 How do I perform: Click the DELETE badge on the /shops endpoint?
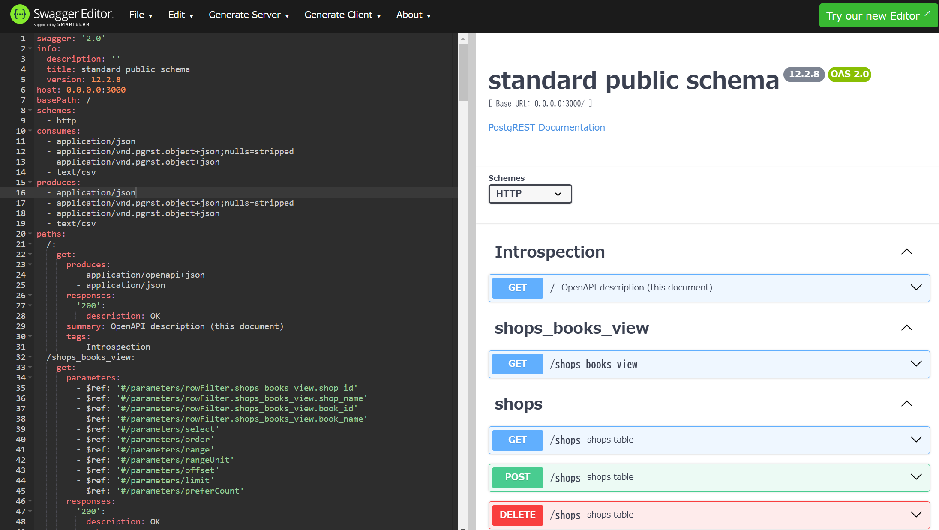pyautogui.click(x=517, y=515)
